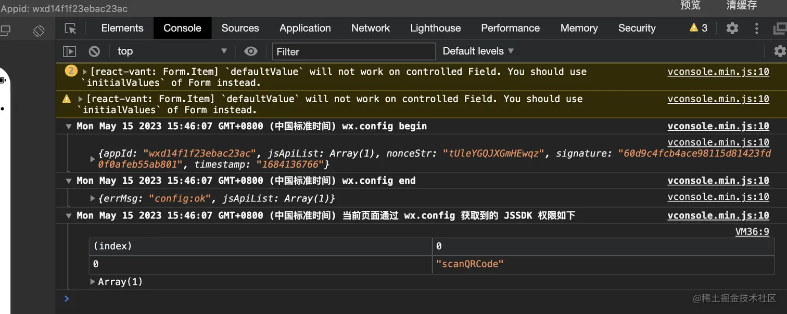This screenshot has width=787, height=314.
Task: Switch to the Application tab
Action: point(305,28)
